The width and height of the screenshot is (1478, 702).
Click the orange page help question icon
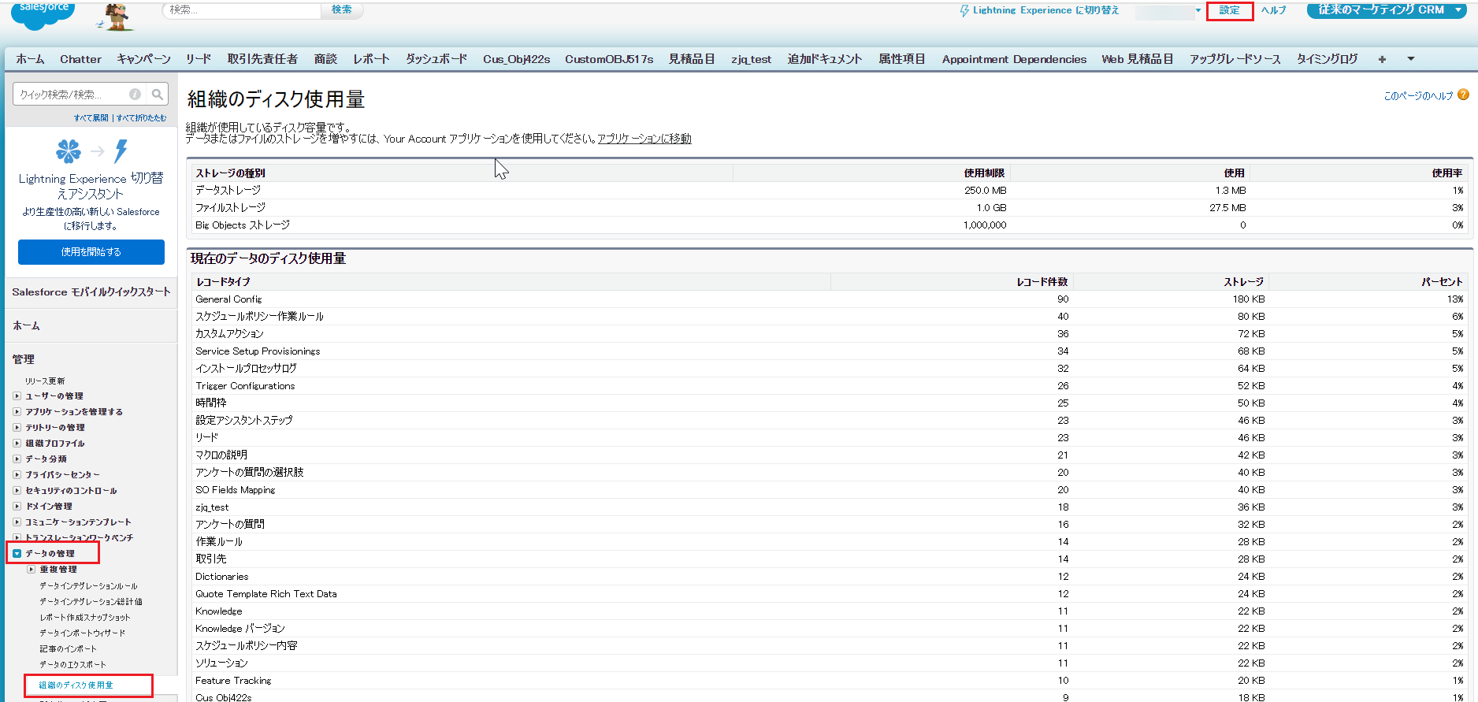coord(1463,95)
